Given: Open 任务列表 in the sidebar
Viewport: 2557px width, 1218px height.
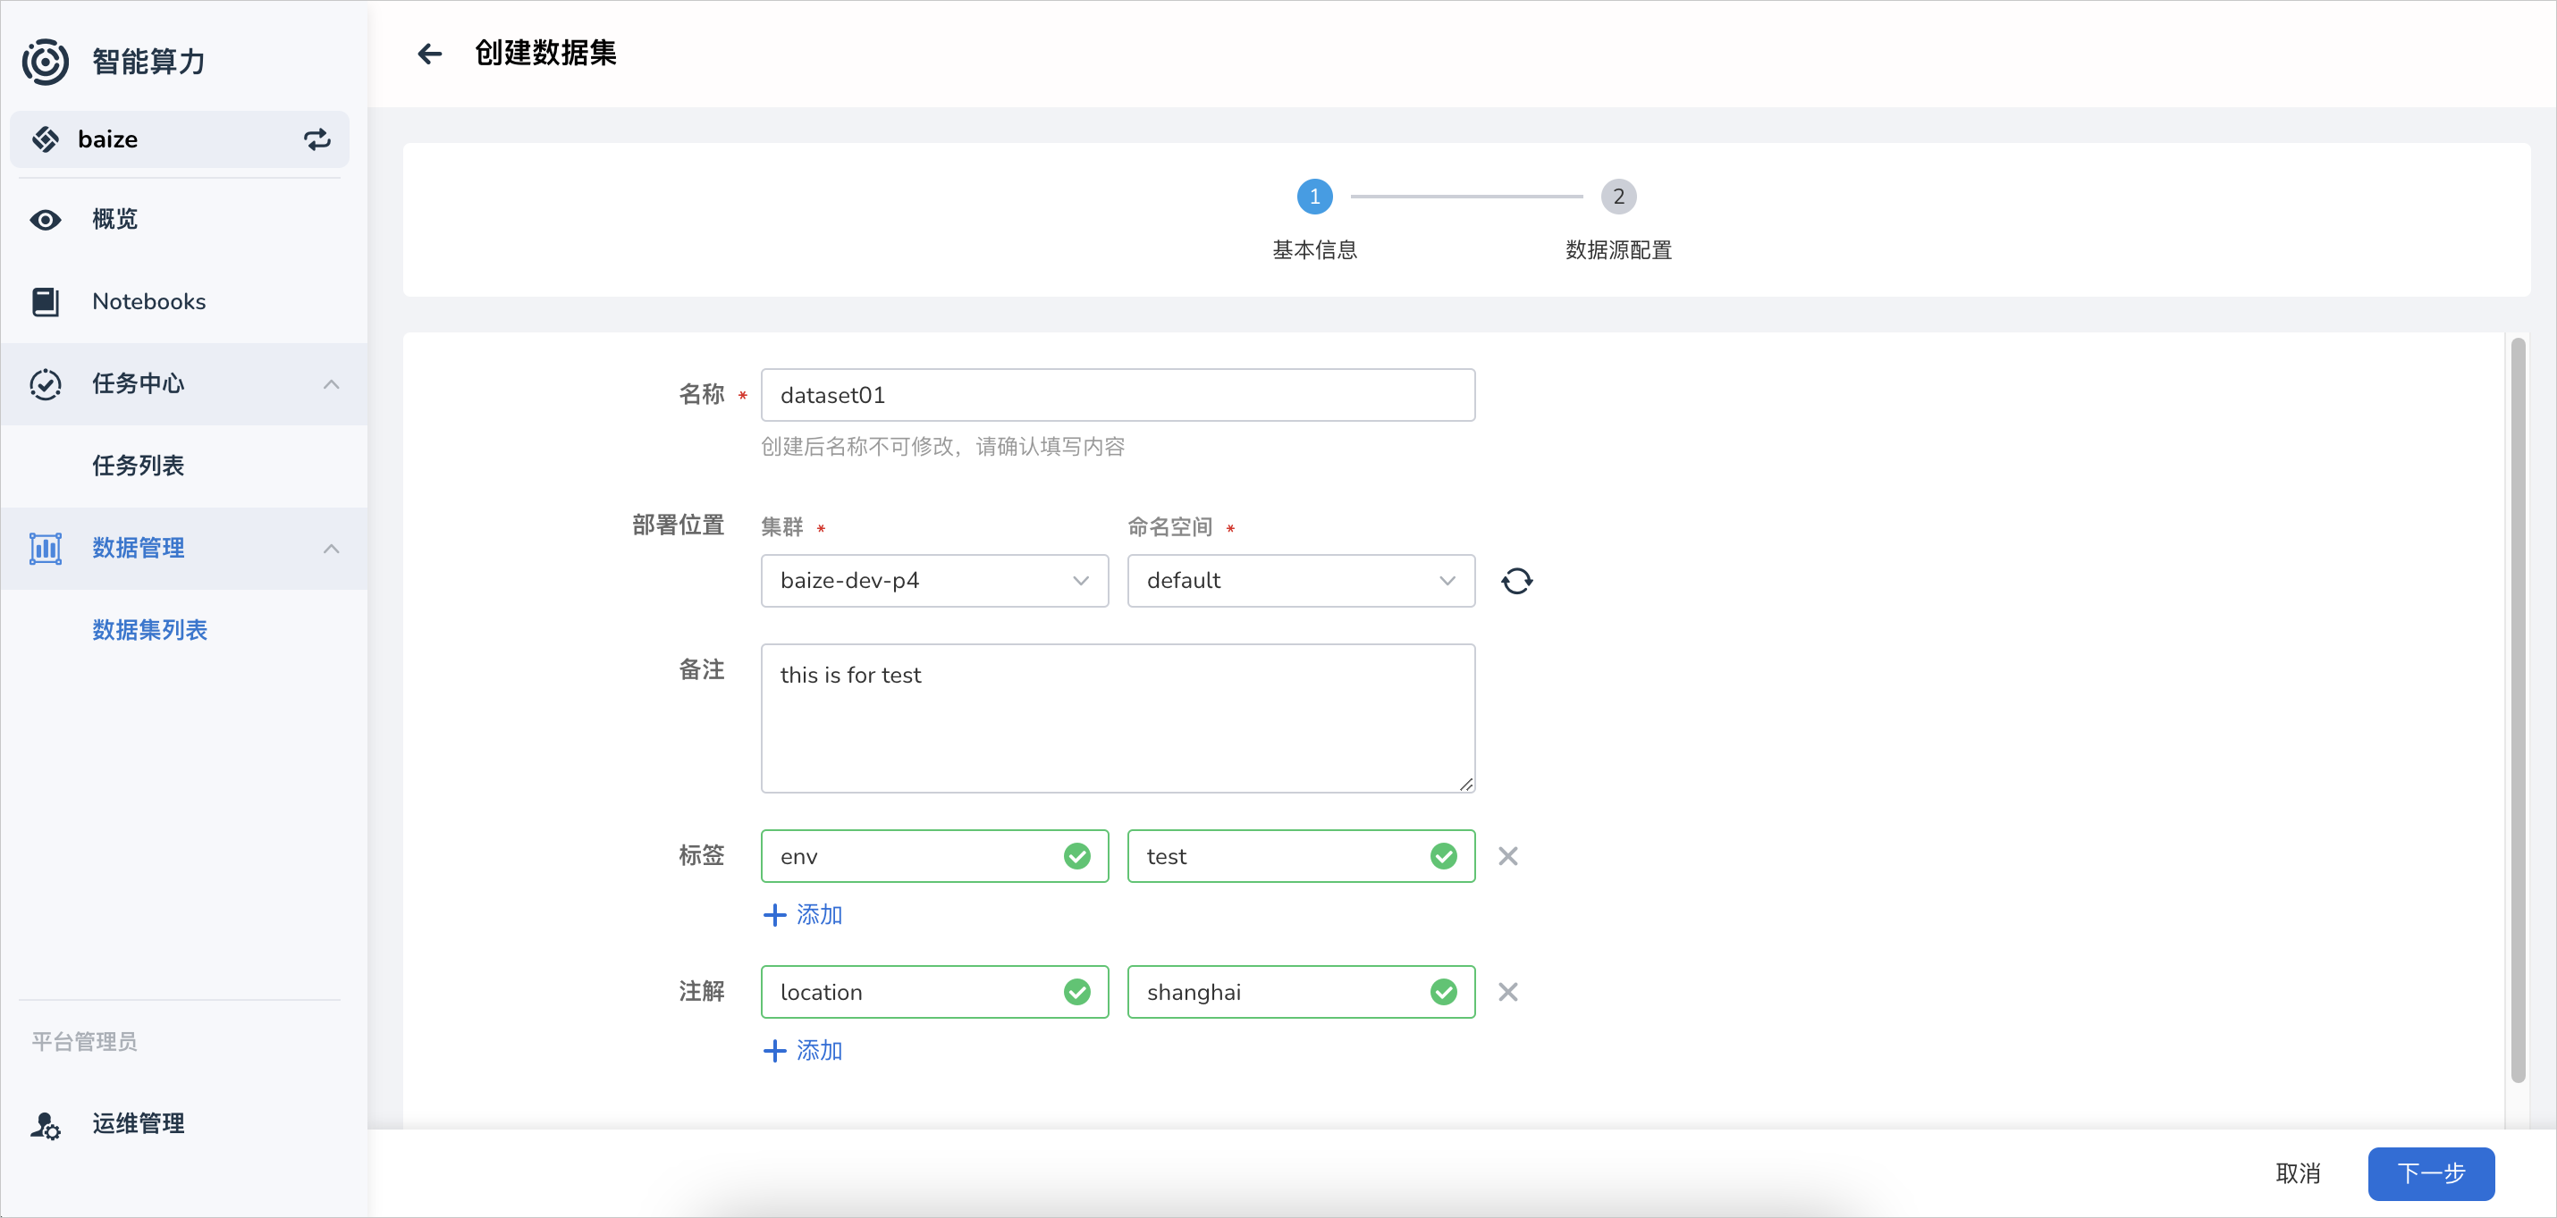Looking at the screenshot, I should click(x=183, y=466).
